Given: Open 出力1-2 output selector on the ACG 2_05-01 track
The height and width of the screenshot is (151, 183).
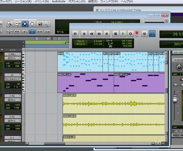Looking at the screenshot, I should click(13, 121).
